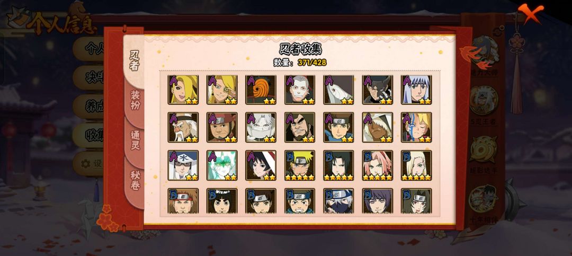The width and height of the screenshot is (572, 256).
Task: Switch to the 装扮 tab
Action: click(135, 100)
